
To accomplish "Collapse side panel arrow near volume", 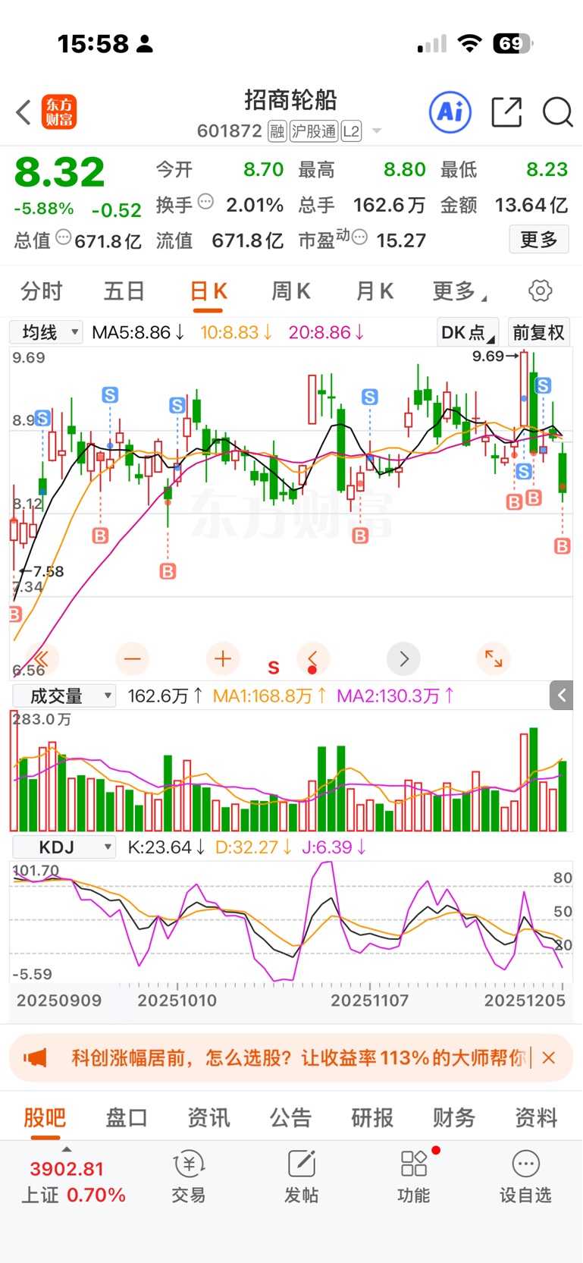I will (x=561, y=695).
